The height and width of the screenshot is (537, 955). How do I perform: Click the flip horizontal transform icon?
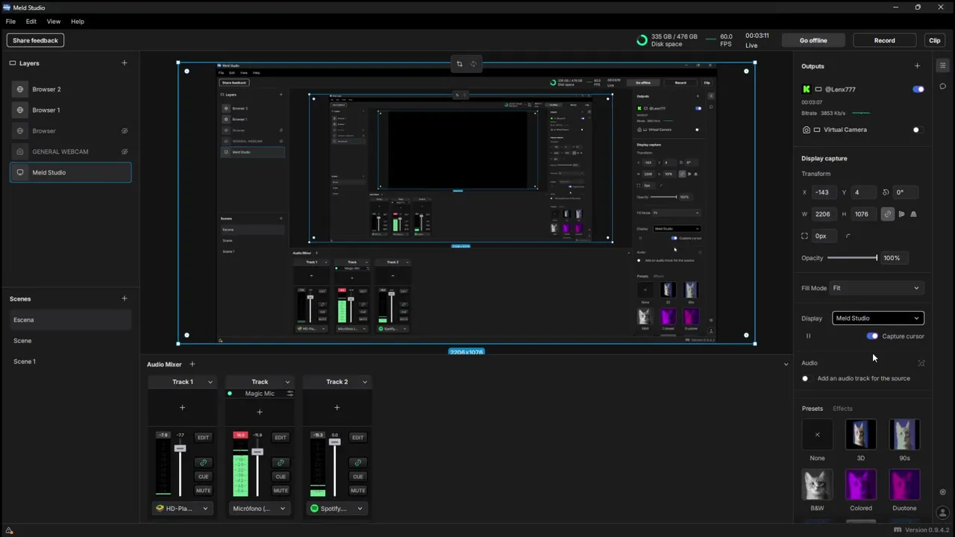coord(901,214)
